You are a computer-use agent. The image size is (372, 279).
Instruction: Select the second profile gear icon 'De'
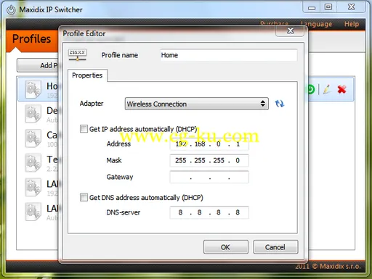pyautogui.click(x=33, y=114)
